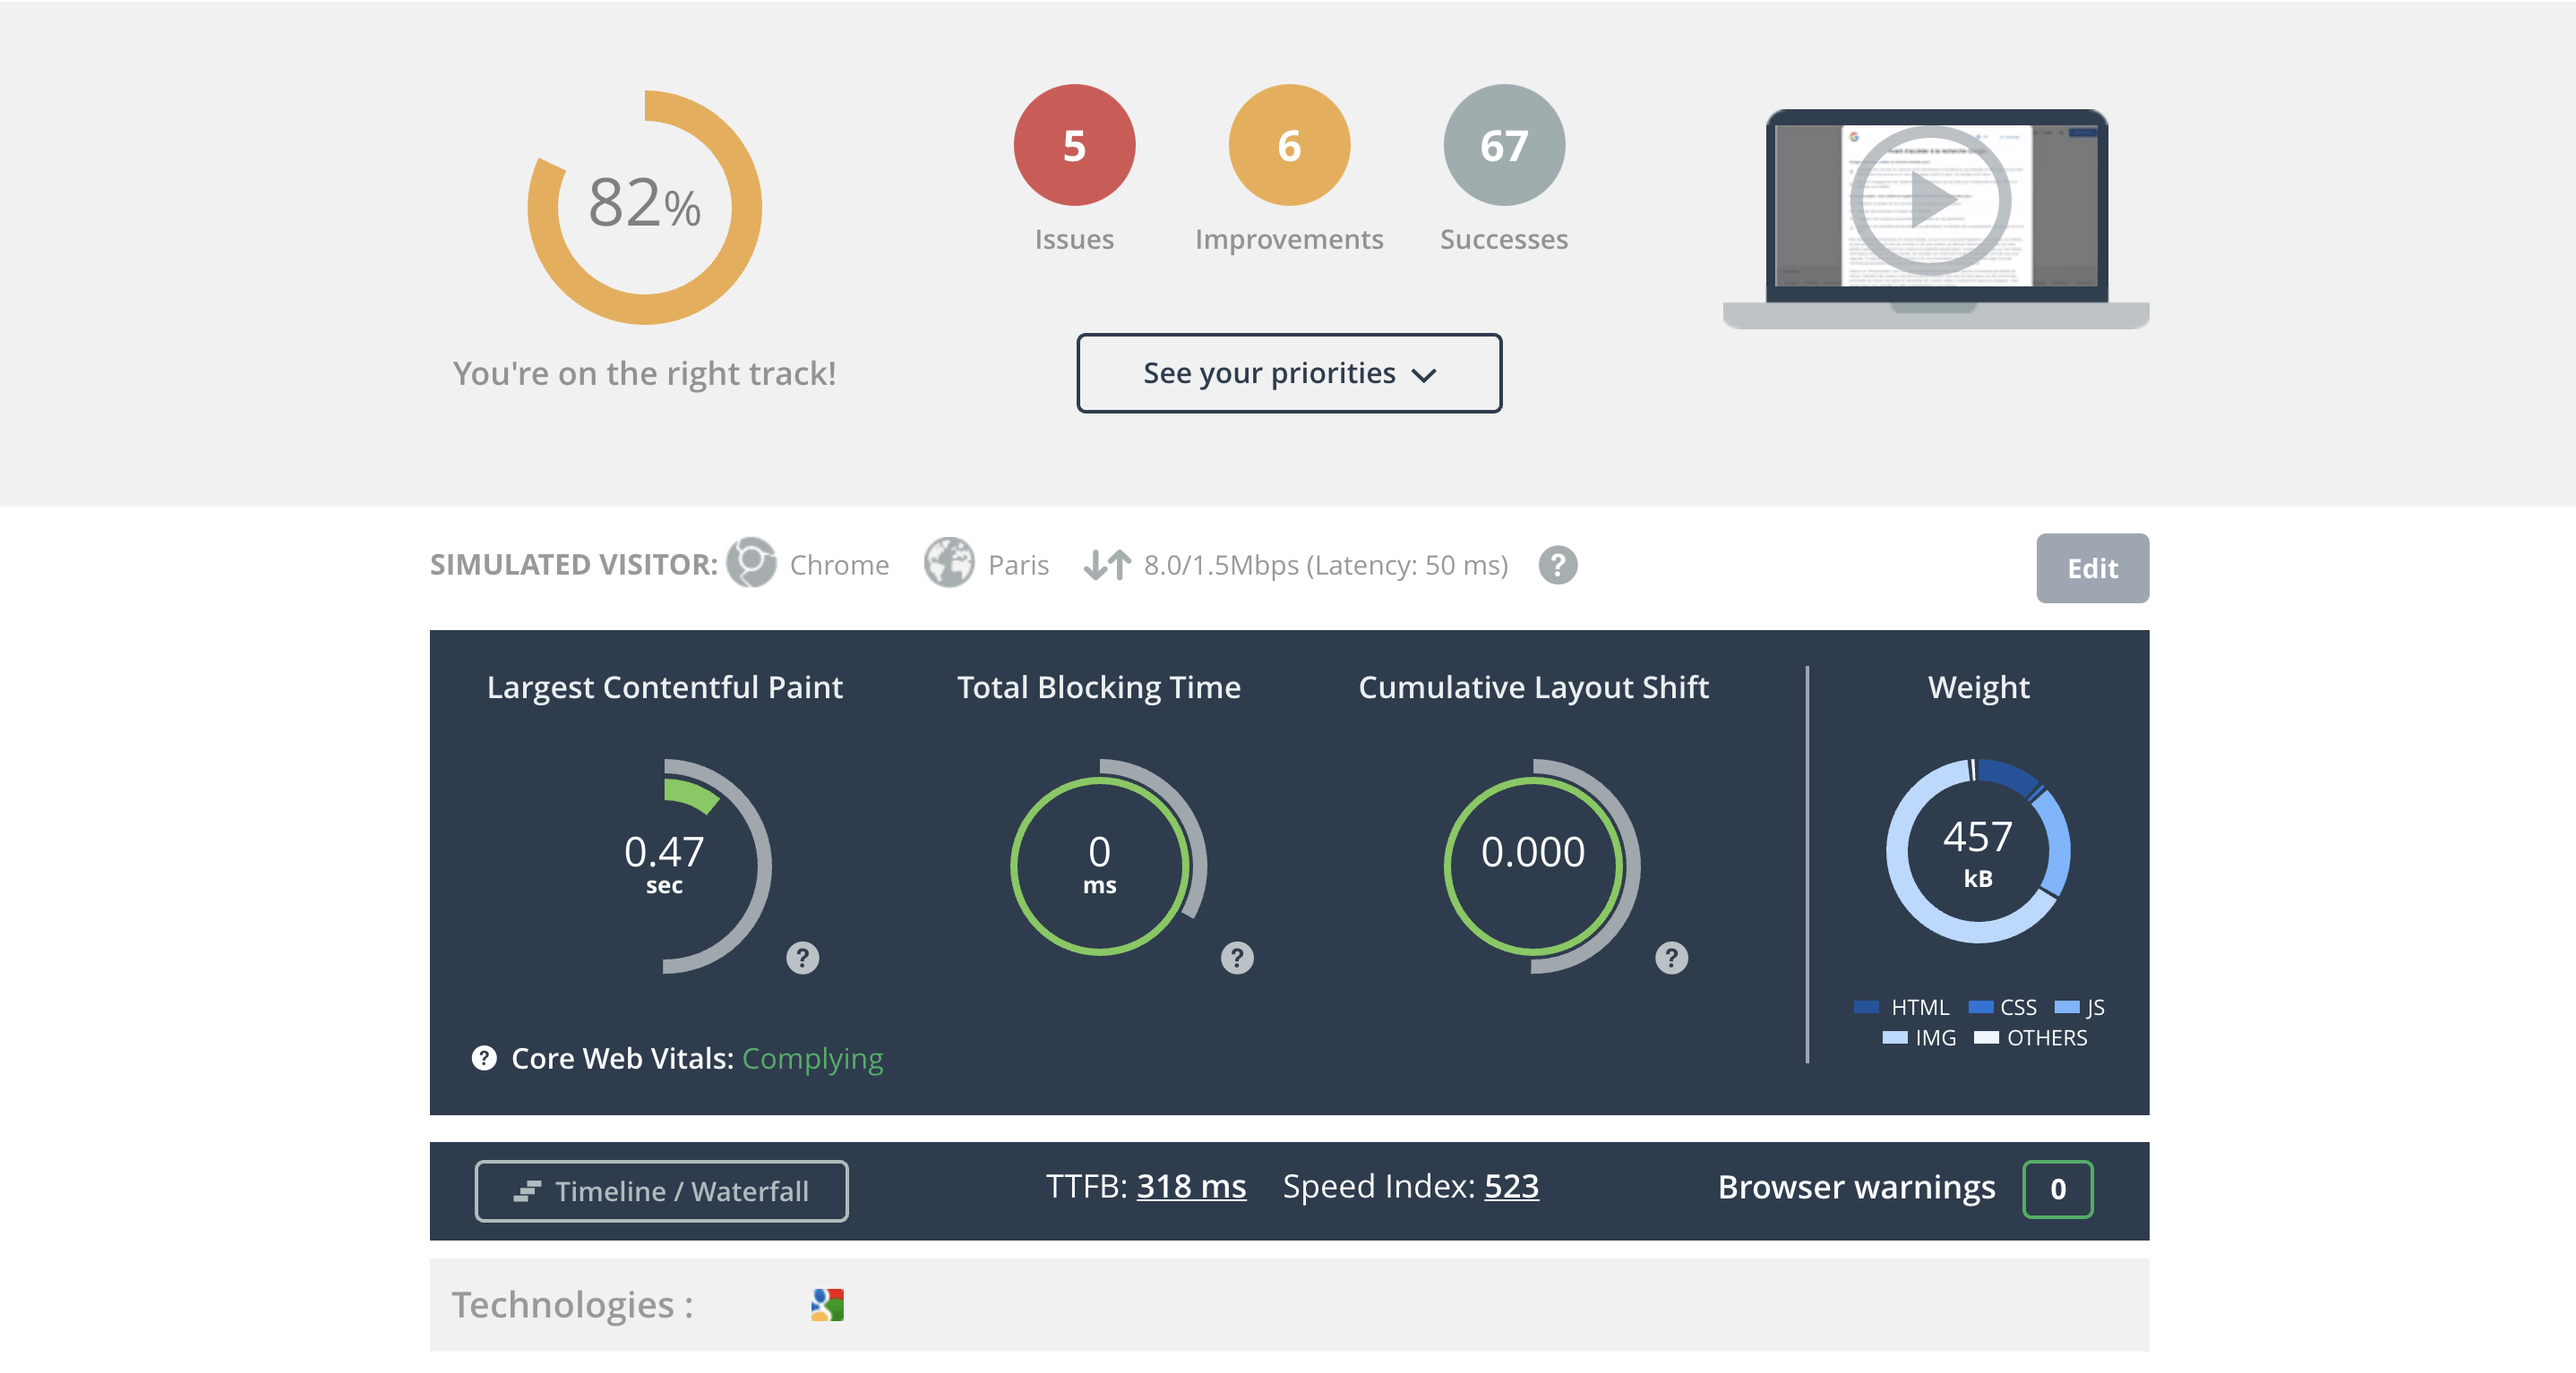The image size is (2576, 1373).
Task: Play the page loading video
Action: pyautogui.click(x=1930, y=200)
